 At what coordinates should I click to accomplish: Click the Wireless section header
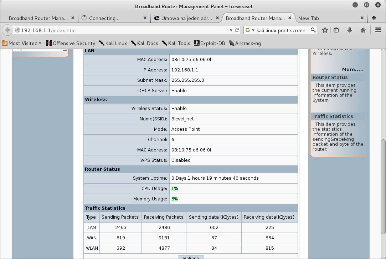point(191,99)
